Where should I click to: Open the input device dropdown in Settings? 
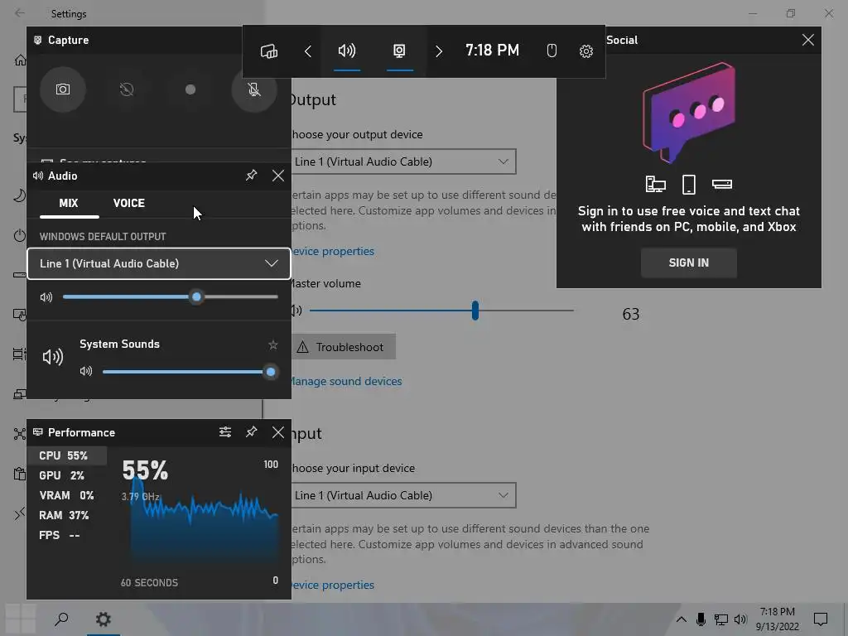[x=403, y=495]
